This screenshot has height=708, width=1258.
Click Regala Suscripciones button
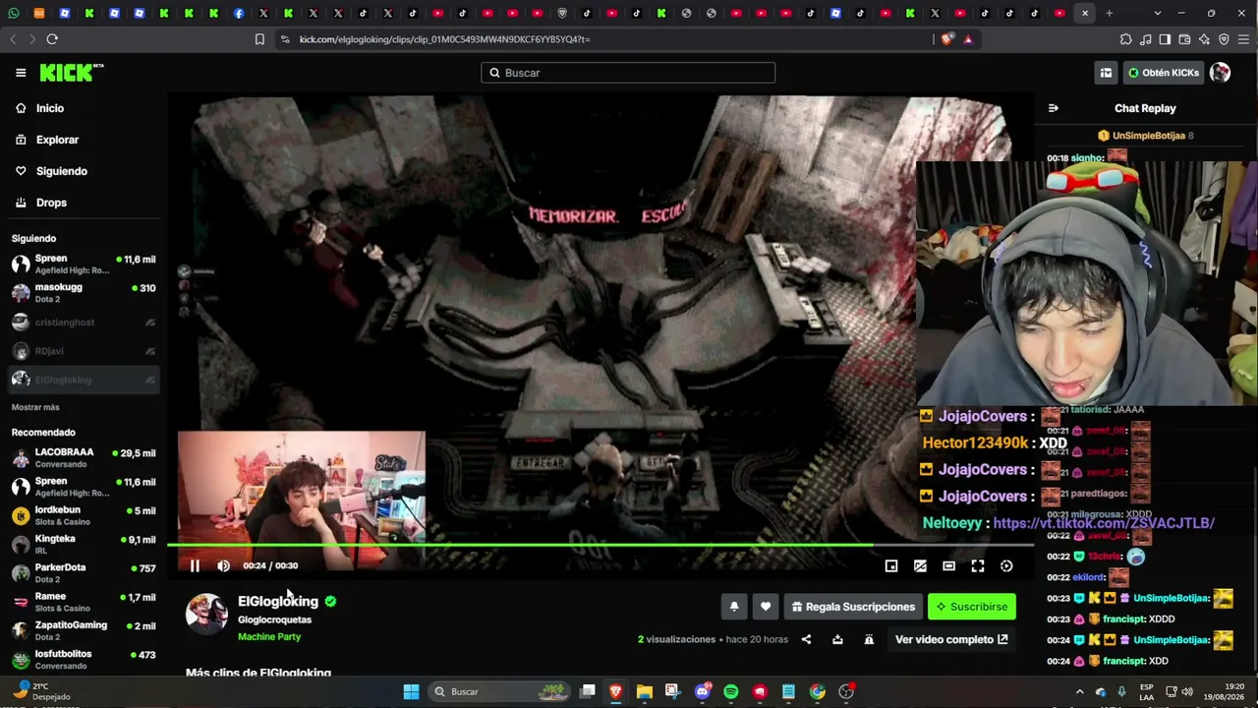click(x=853, y=607)
